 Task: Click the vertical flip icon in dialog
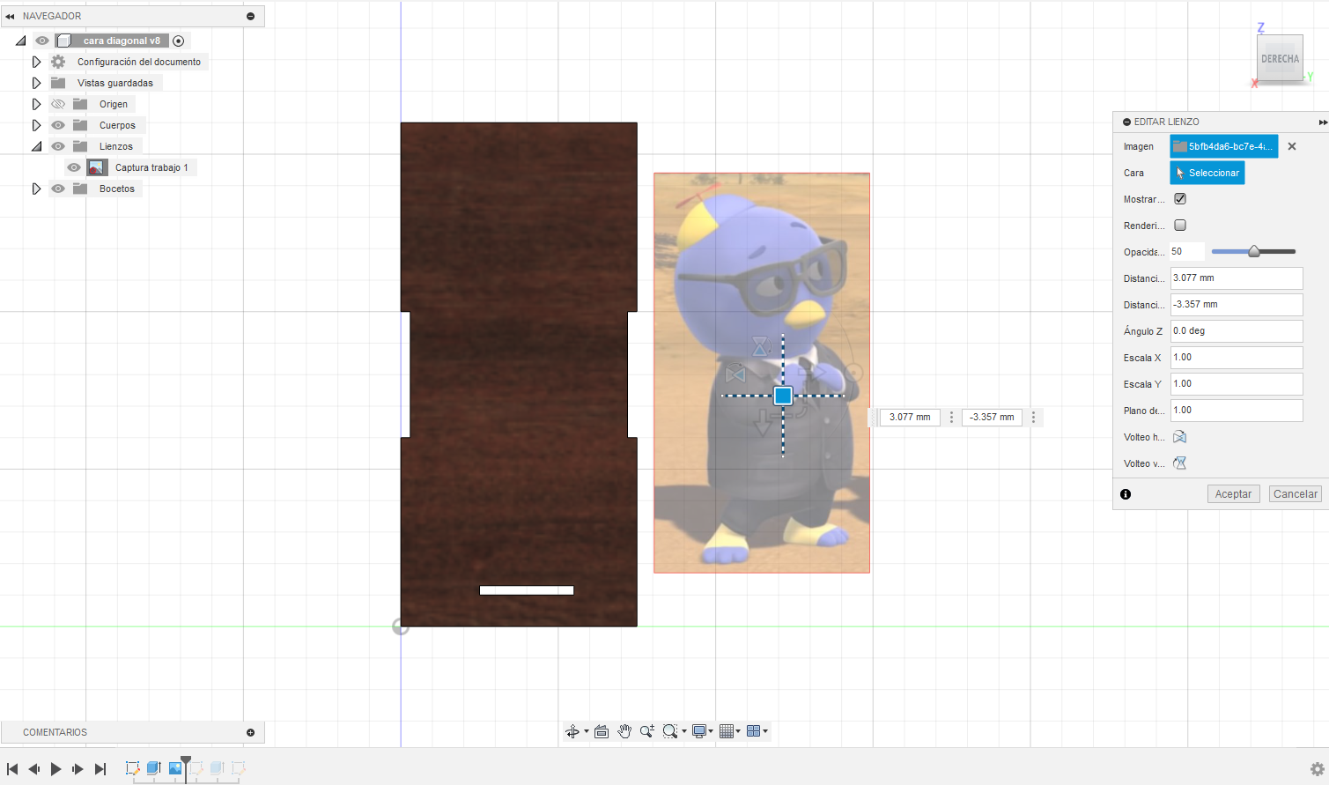click(x=1180, y=463)
